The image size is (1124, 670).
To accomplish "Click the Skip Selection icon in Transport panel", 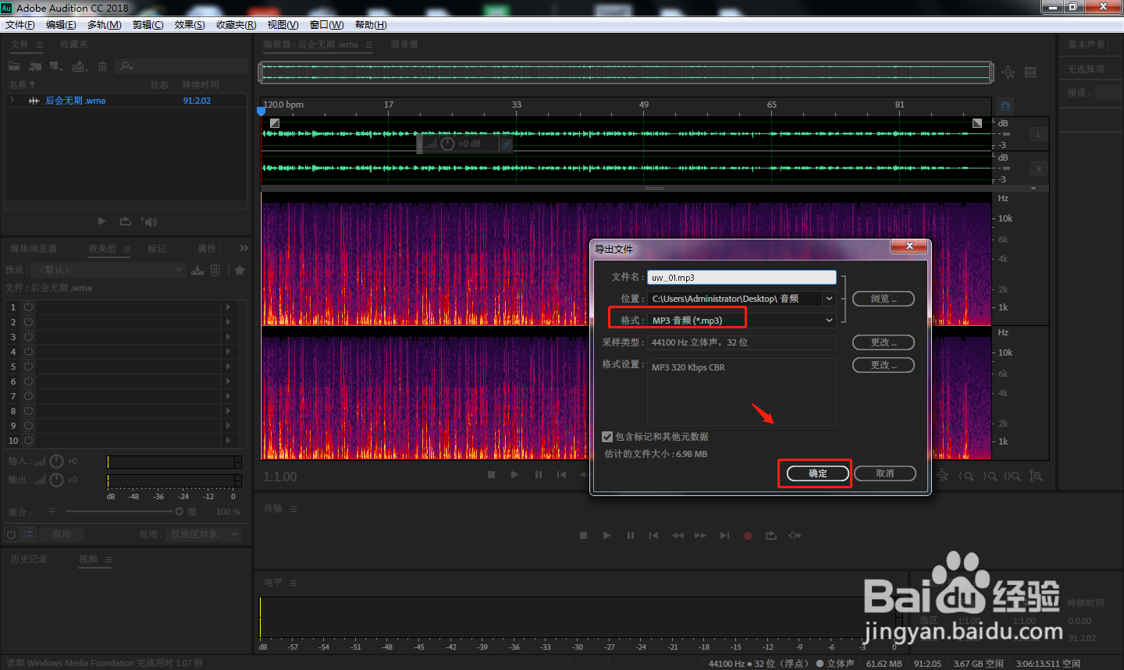I will (795, 535).
